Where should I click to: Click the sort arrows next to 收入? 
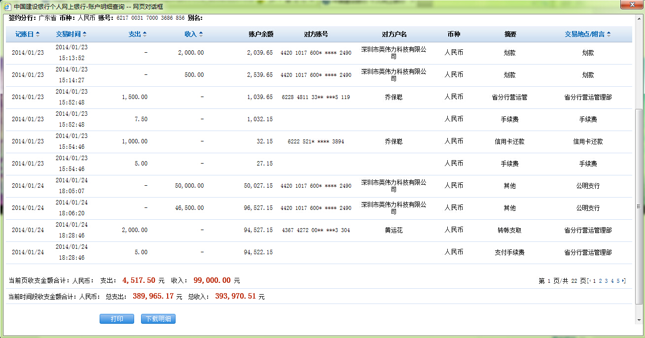click(x=201, y=34)
